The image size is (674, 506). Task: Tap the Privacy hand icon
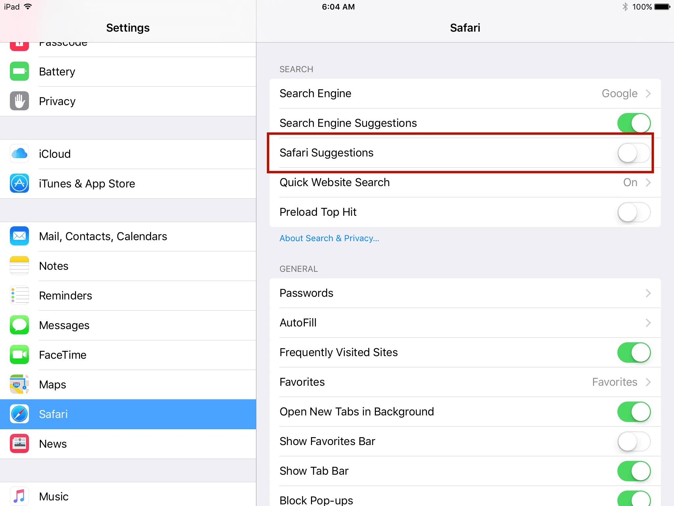(x=19, y=101)
